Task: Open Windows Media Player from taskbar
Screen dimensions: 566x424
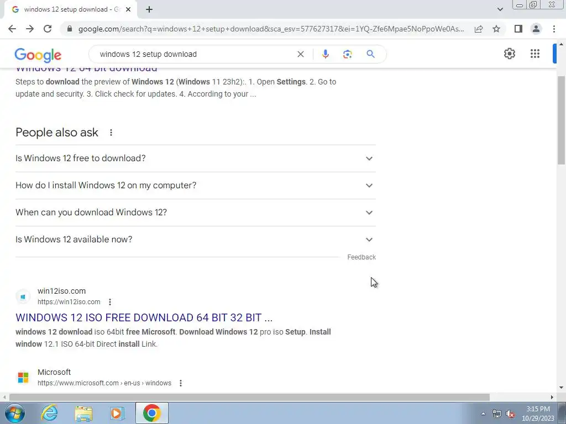Action: (117, 413)
